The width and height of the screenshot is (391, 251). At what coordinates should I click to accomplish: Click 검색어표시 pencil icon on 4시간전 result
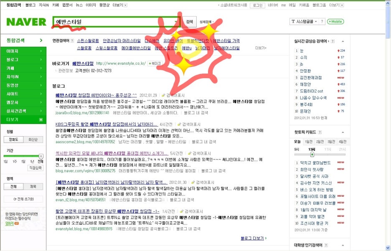pyautogui.click(x=179, y=124)
